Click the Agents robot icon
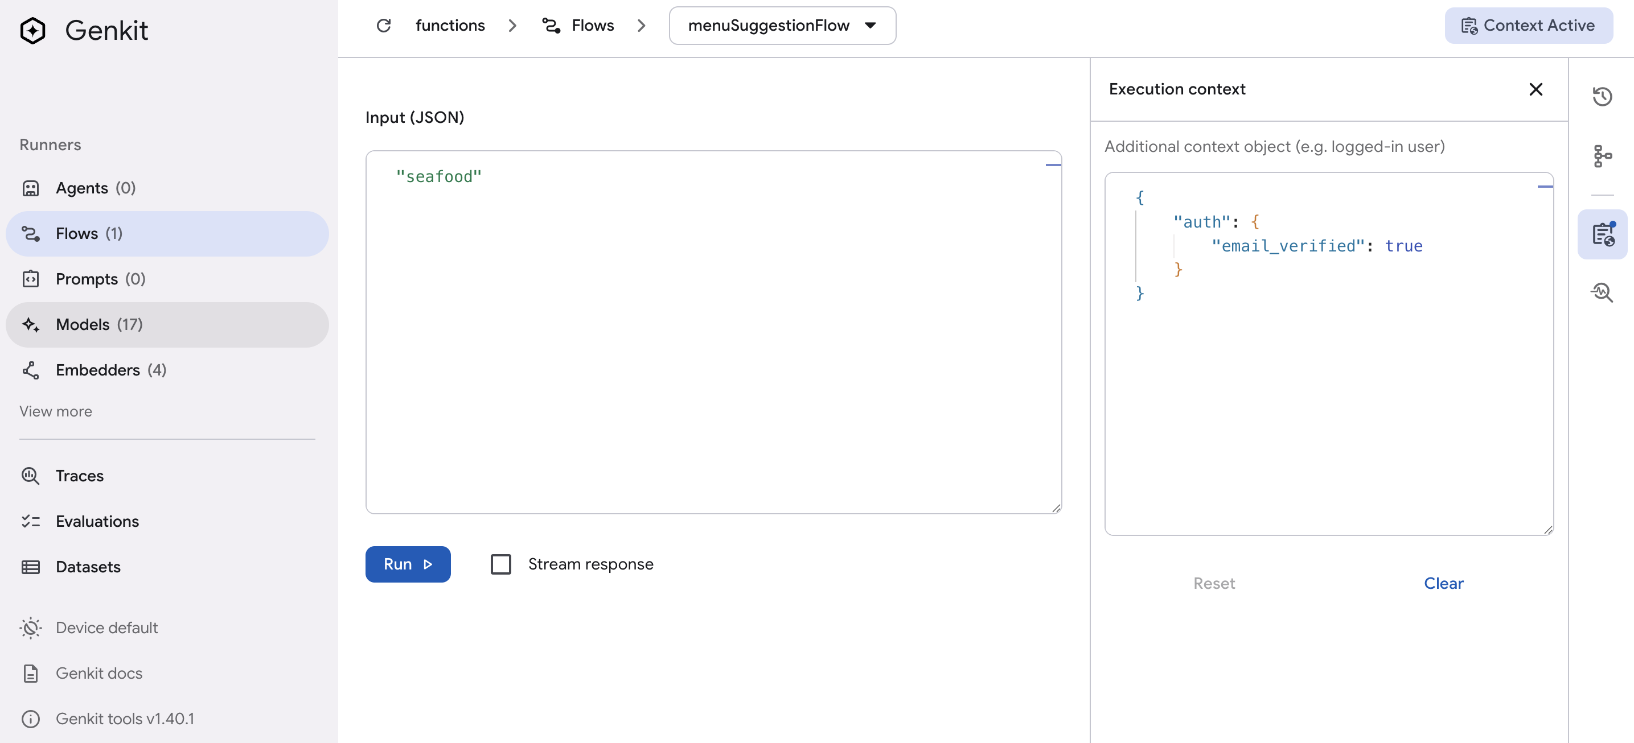Image resolution: width=1634 pixels, height=743 pixels. pyautogui.click(x=30, y=188)
